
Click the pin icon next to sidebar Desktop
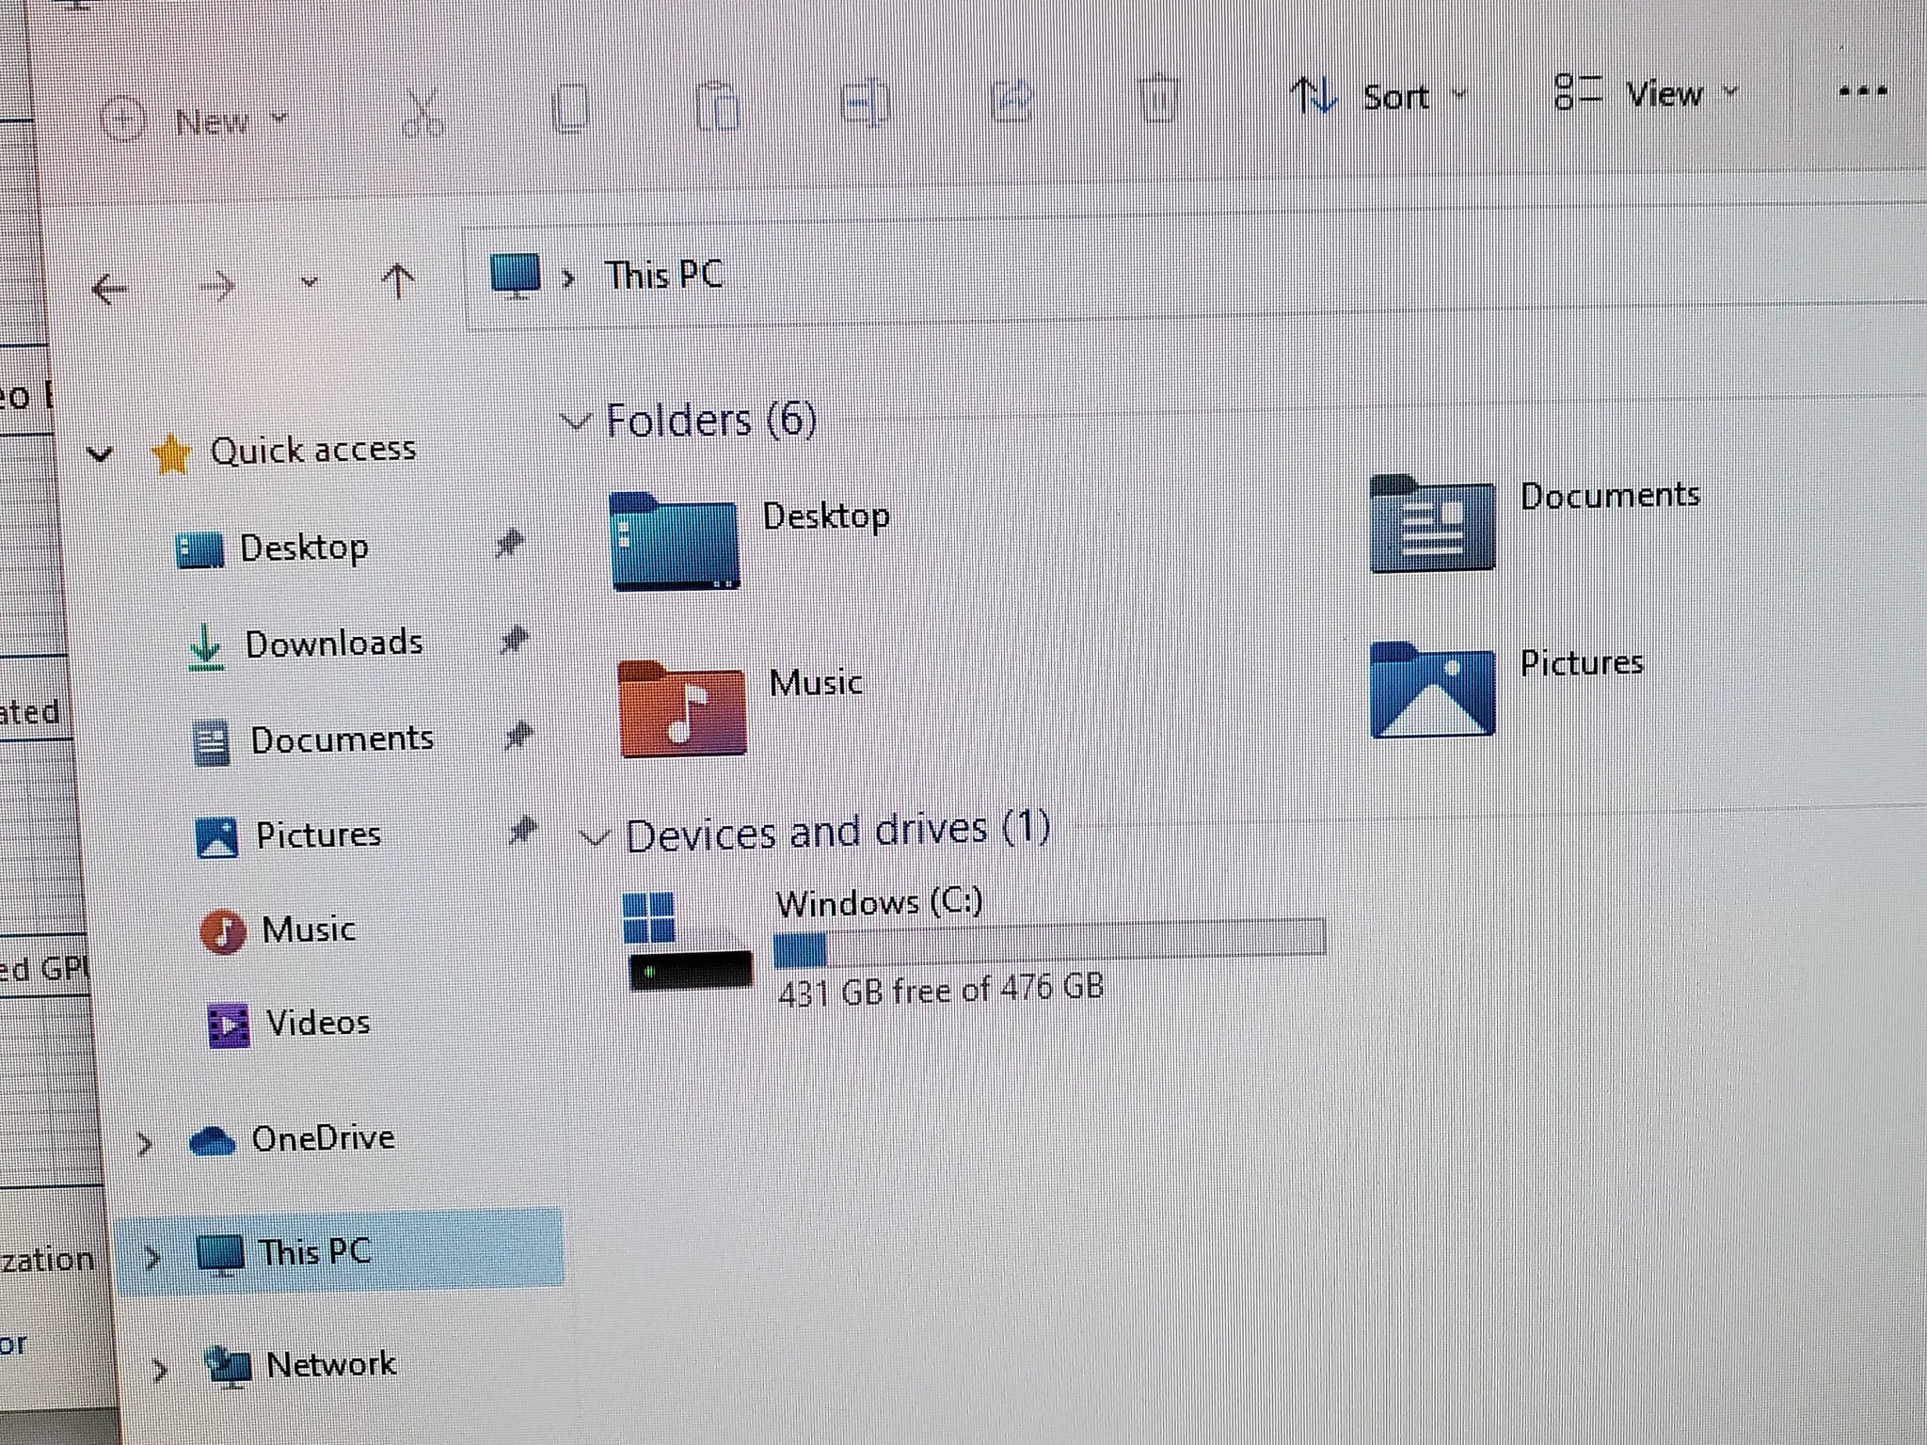click(x=510, y=544)
